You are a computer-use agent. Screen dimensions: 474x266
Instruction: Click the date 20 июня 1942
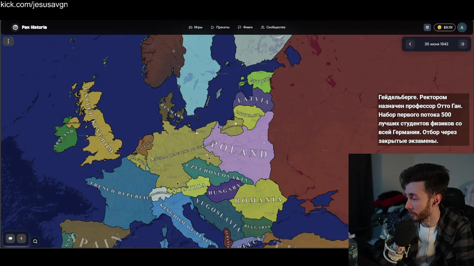pyautogui.click(x=436, y=44)
